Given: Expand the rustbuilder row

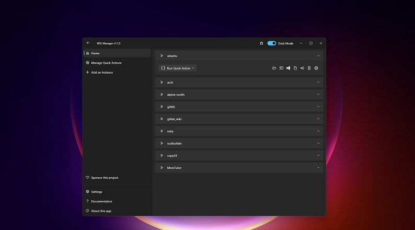Looking at the screenshot, I should pos(318,143).
